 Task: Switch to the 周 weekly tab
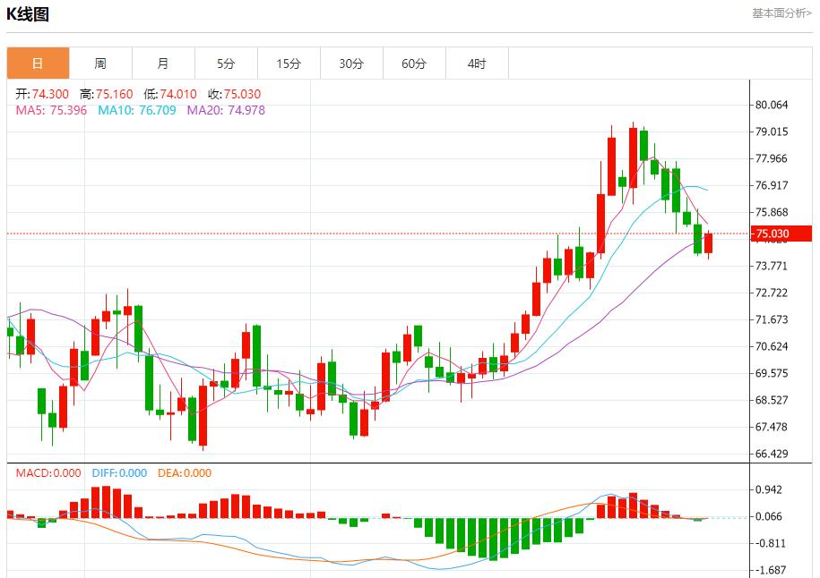point(100,64)
